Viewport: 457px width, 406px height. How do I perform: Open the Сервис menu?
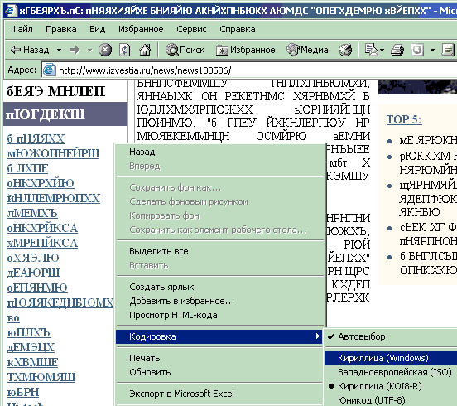[x=191, y=29]
